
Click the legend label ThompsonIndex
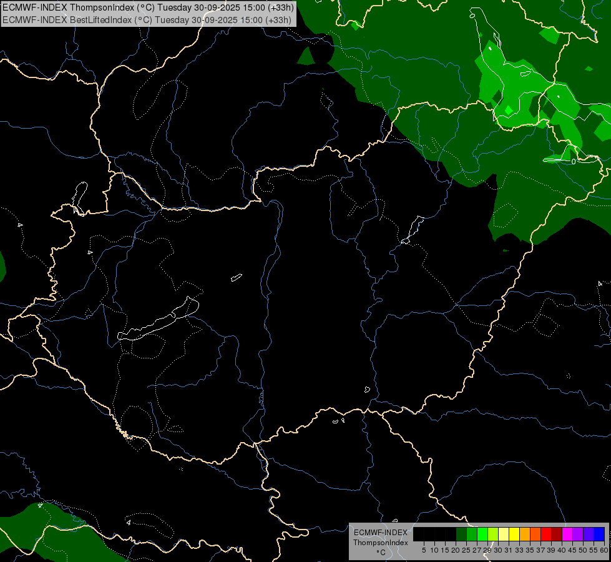pos(381,543)
